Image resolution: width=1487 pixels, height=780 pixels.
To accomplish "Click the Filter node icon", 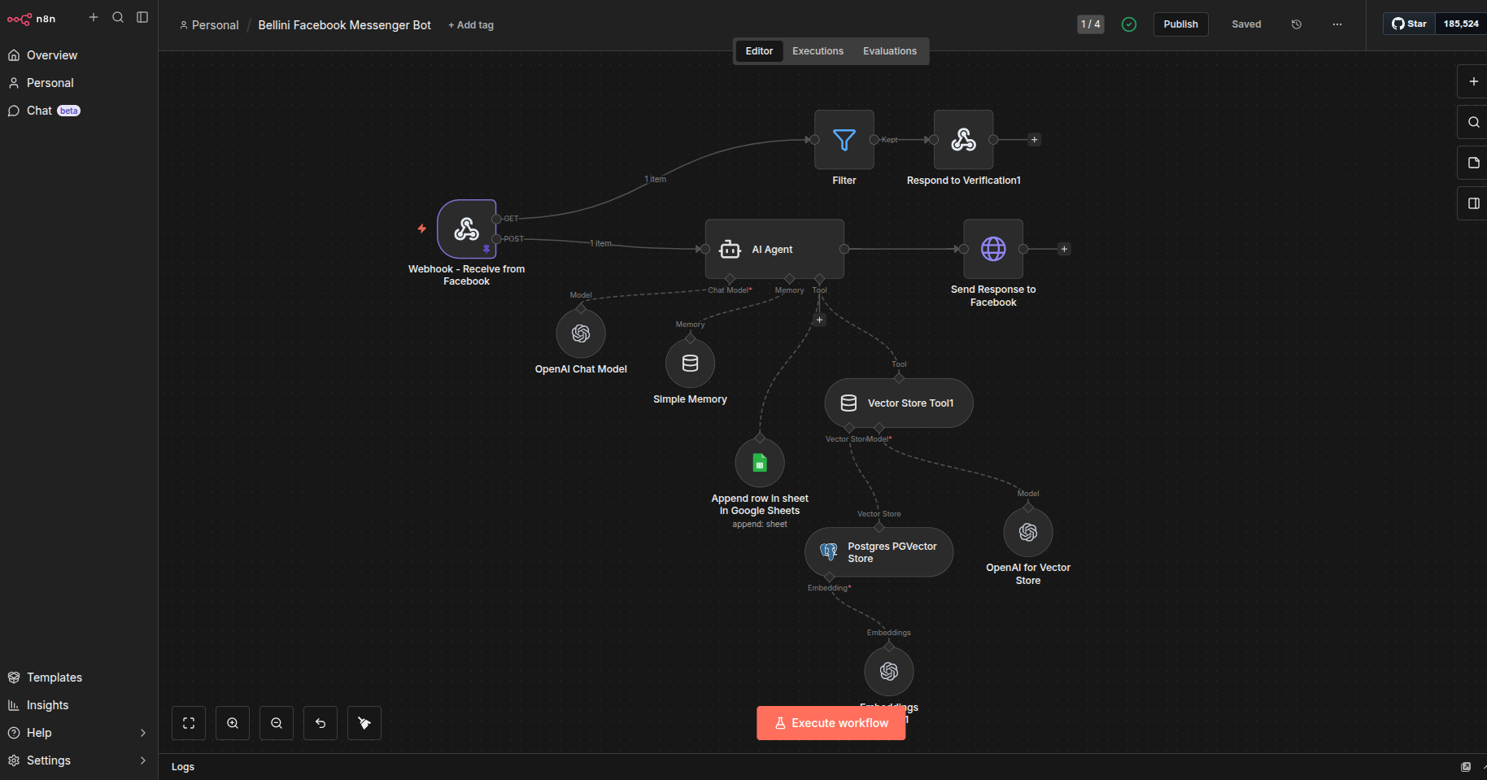I will pyautogui.click(x=844, y=140).
